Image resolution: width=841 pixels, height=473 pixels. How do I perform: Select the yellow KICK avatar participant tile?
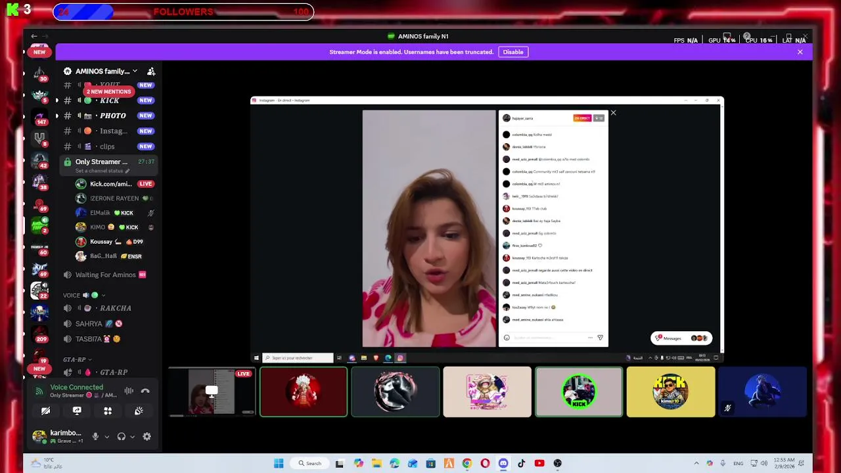click(x=671, y=392)
